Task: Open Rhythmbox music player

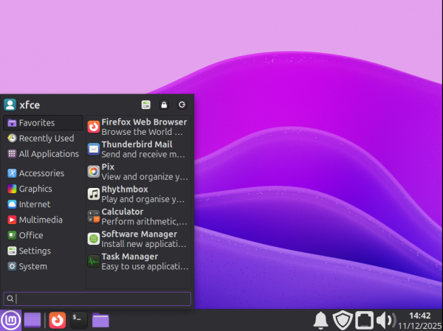Action: 138,194
